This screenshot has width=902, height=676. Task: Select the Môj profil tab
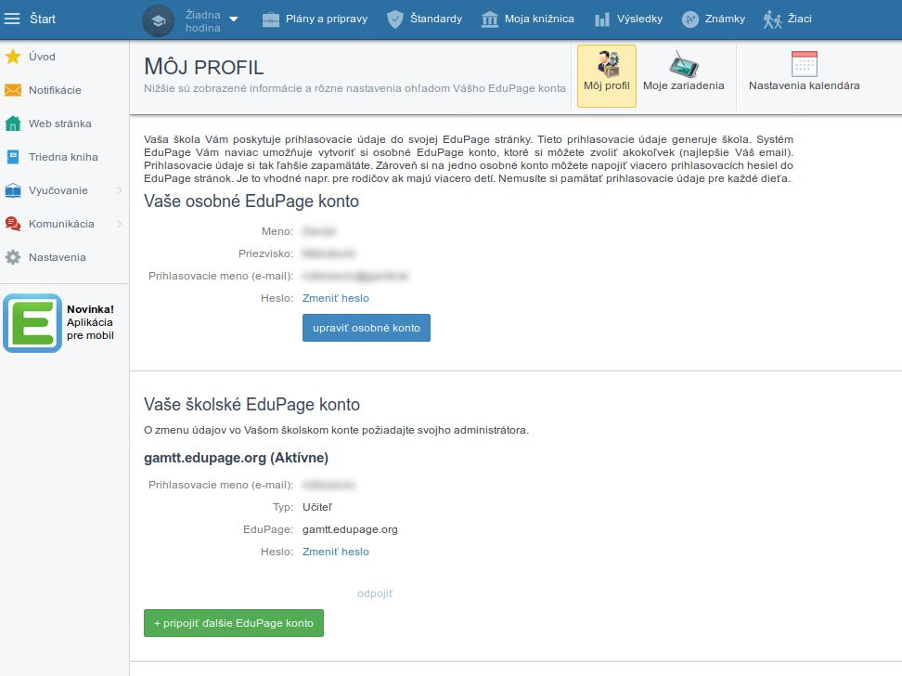tap(607, 76)
